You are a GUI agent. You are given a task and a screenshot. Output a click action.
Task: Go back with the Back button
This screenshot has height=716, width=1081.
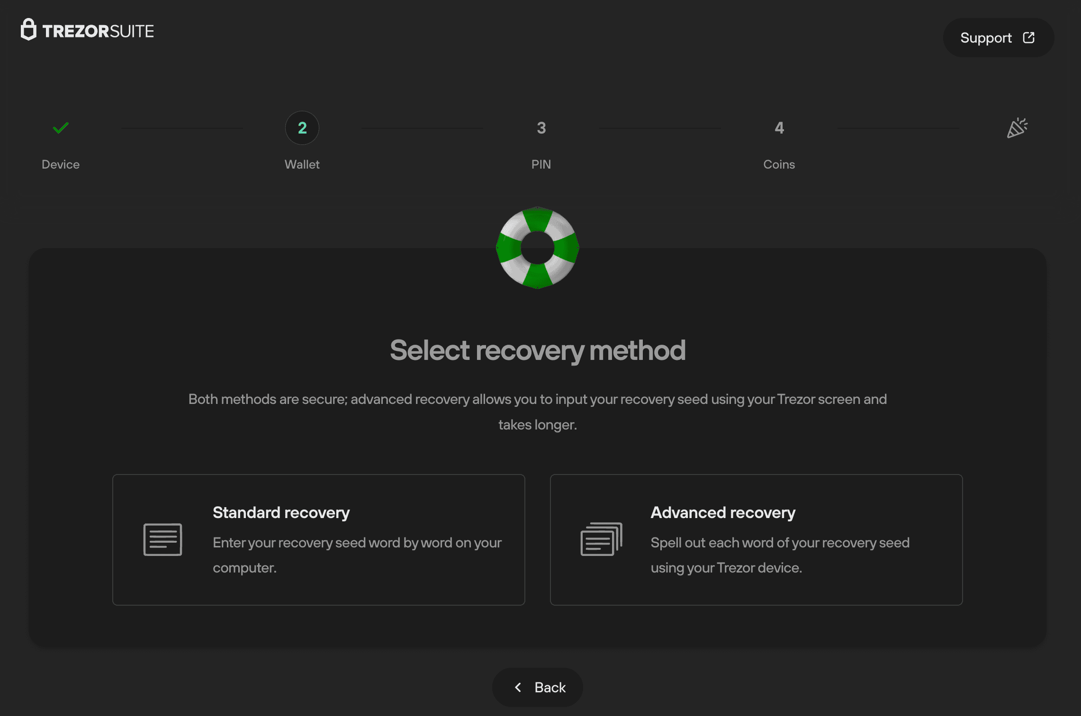pyautogui.click(x=538, y=688)
